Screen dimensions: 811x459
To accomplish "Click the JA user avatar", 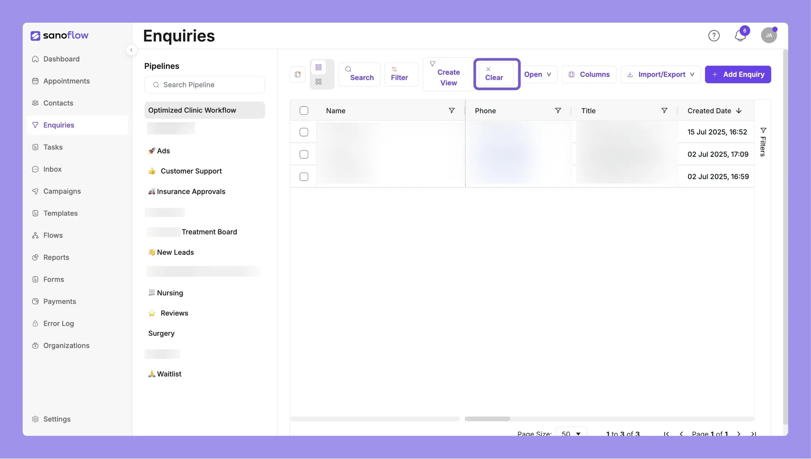I will click(769, 35).
